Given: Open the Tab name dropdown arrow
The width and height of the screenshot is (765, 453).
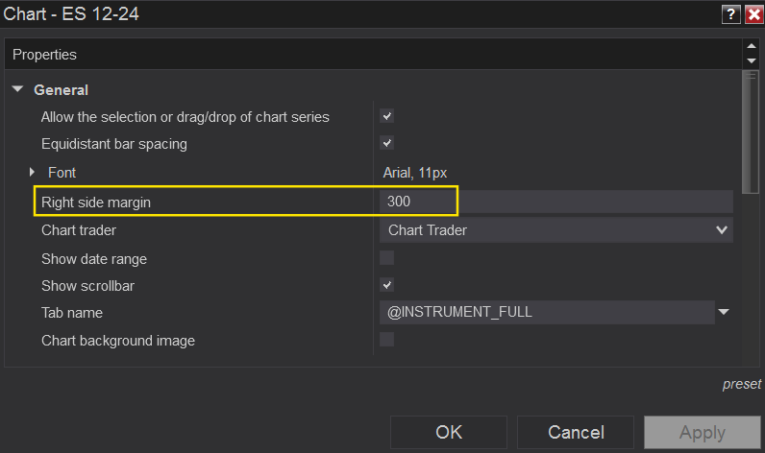Looking at the screenshot, I should point(724,312).
